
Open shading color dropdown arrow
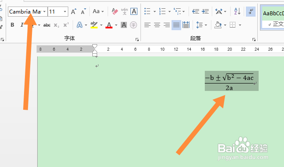[225, 25]
